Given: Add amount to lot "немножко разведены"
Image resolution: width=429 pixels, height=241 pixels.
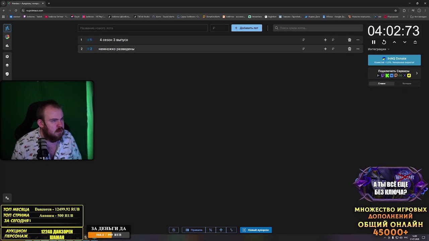Looking at the screenshot, I should point(325,49).
